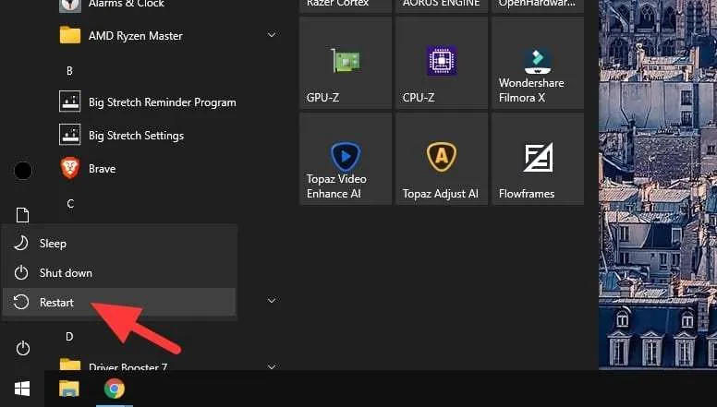Open the Windows Start button

coord(22,389)
